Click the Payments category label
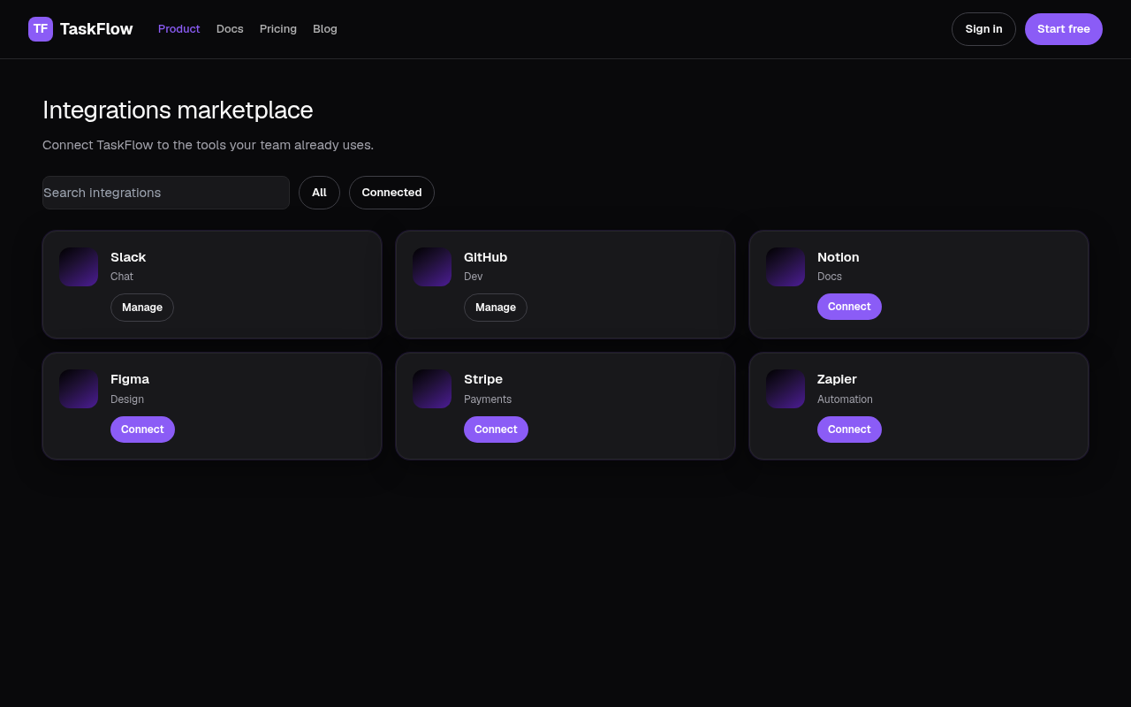Screen dimensions: 1131x707 [488, 399]
